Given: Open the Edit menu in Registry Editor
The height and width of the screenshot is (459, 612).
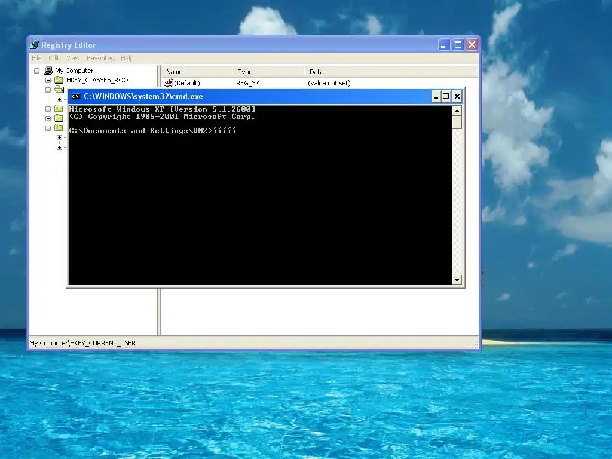Looking at the screenshot, I should pos(54,58).
